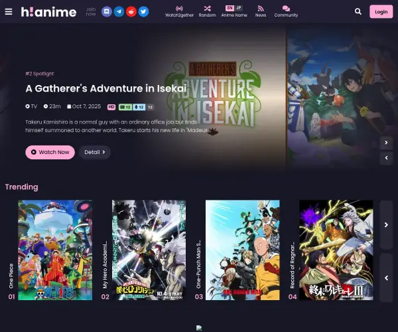Screen dimensions: 398x332
Task: Go to next spotlight slide
Action: click(386, 143)
